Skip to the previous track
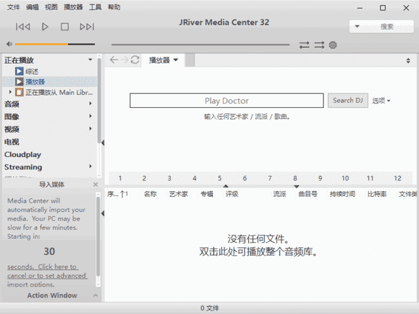The height and width of the screenshot is (314, 419). click(23, 27)
